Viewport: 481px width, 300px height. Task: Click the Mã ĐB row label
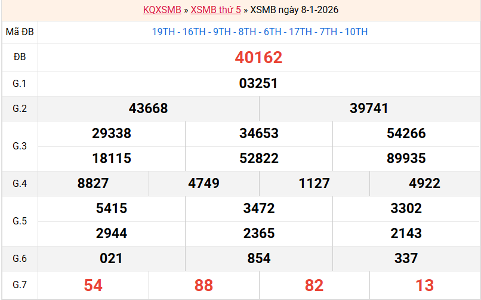pos(20,32)
